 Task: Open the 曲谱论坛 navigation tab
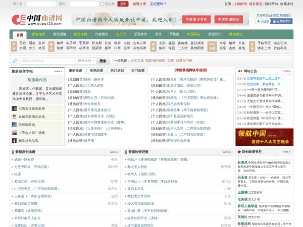point(236,34)
